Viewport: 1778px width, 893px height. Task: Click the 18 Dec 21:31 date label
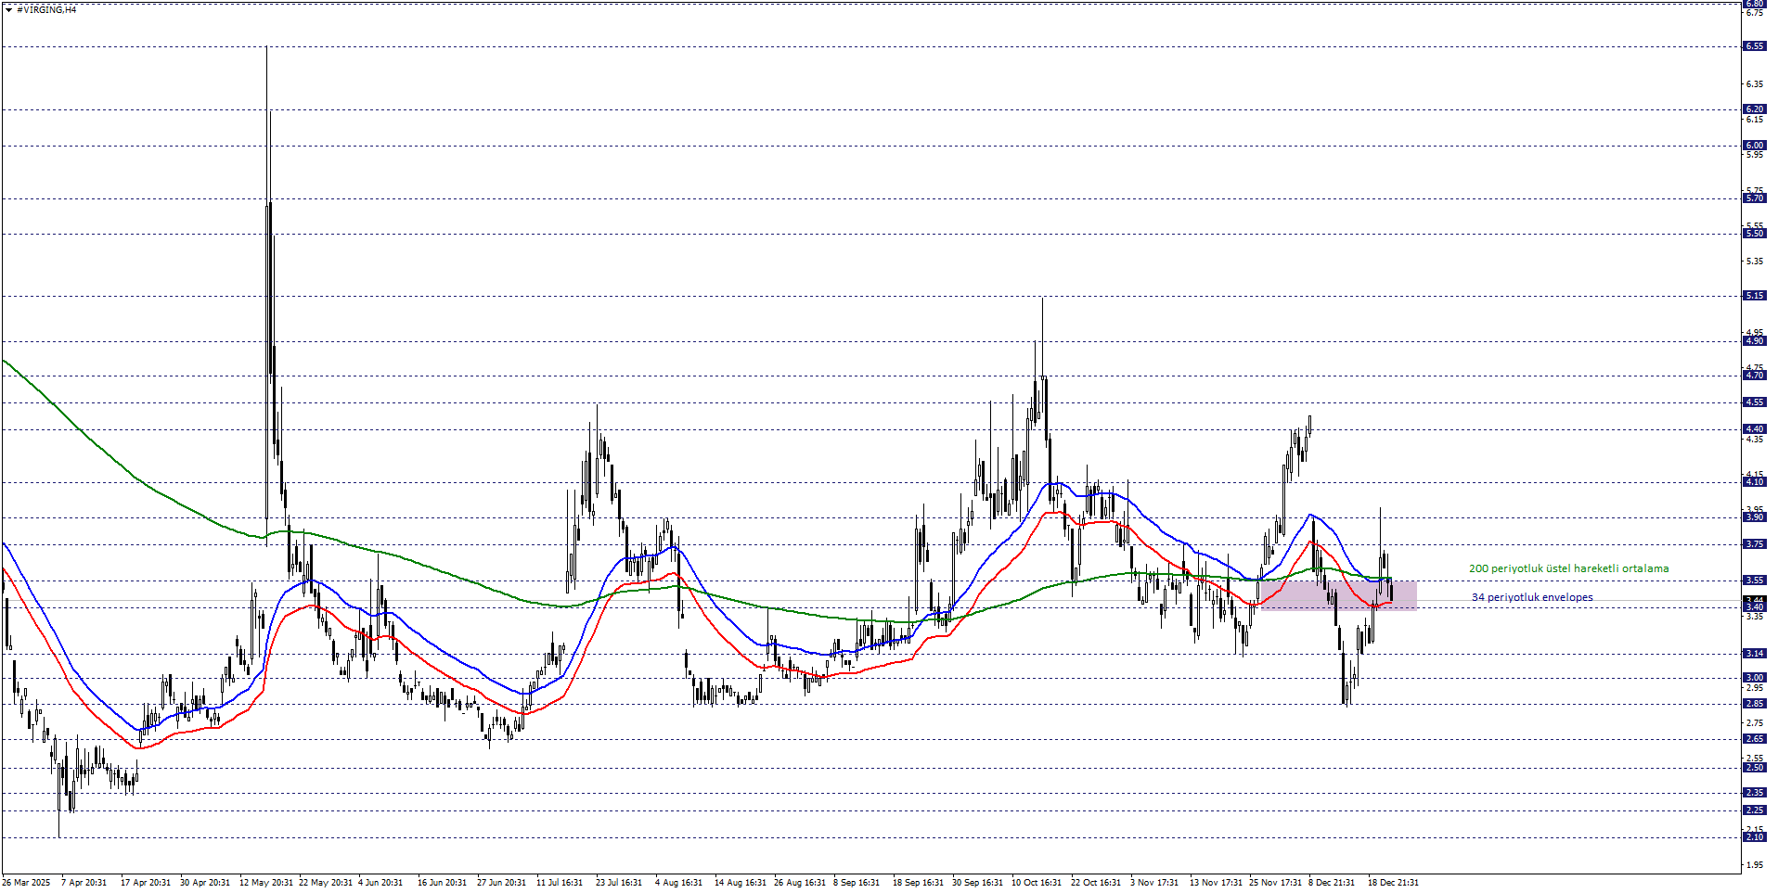point(1393,883)
